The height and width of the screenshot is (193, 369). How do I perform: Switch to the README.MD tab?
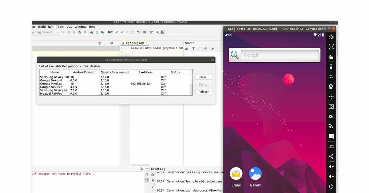(134, 43)
